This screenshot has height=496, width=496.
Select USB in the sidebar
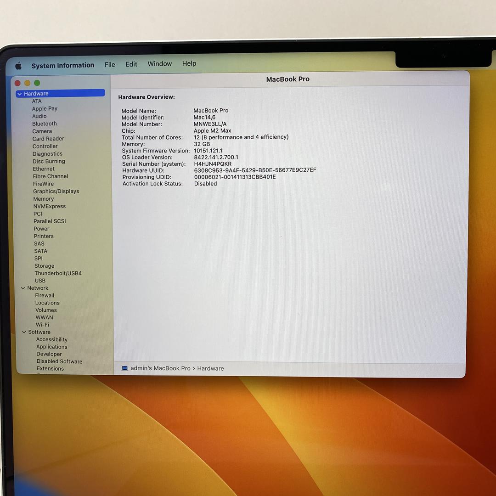[40, 281]
